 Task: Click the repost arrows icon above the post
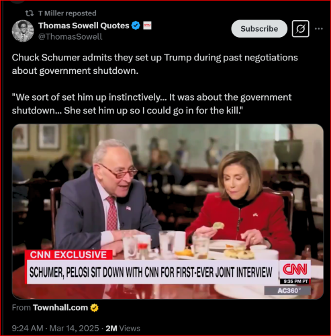coord(29,13)
